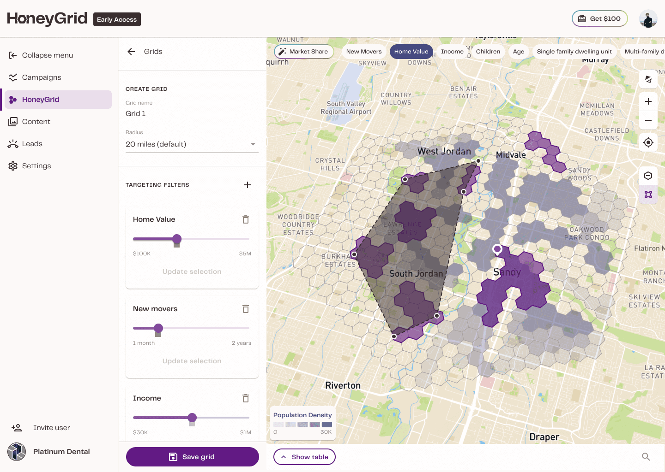Add a new targeting filter

click(248, 185)
